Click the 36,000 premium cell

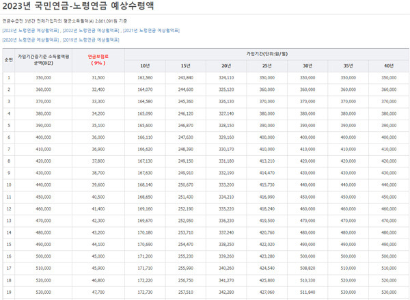pyautogui.click(x=98, y=137)
